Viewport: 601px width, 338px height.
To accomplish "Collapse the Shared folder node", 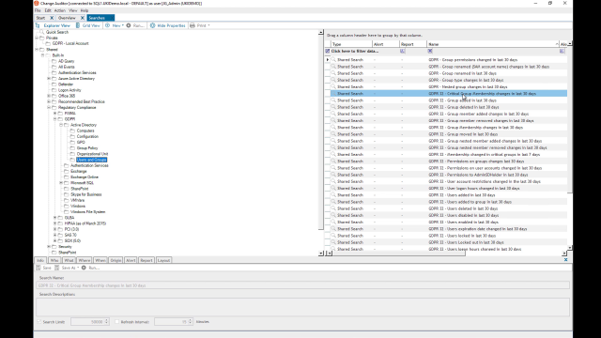I will pyautogui.click(x=37, y=50).
